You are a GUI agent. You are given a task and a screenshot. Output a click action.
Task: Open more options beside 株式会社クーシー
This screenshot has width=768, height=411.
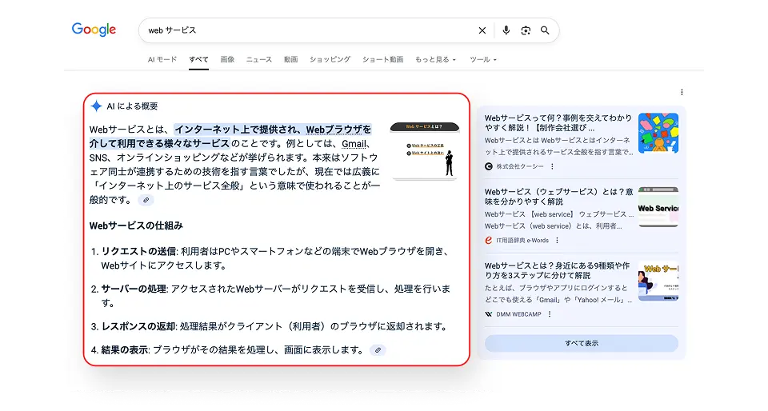tap(552, 166)
